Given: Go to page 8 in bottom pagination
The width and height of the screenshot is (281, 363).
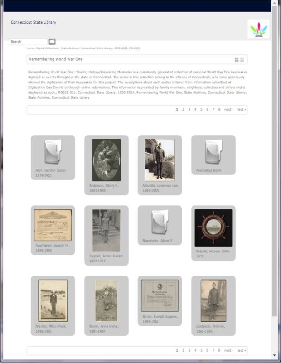Looking at the screenshot, I should [x=219, y=350].
